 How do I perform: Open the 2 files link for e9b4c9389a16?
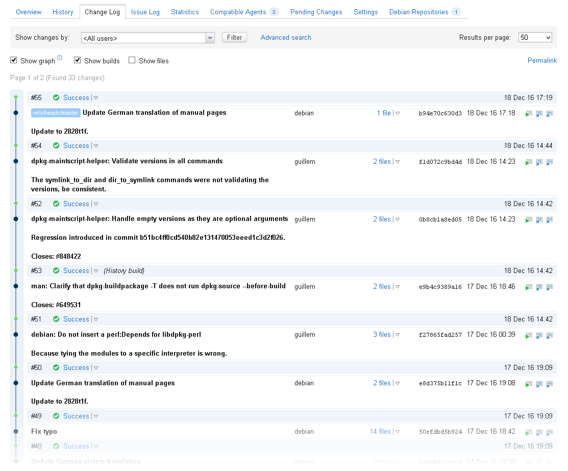click(382, 287)
